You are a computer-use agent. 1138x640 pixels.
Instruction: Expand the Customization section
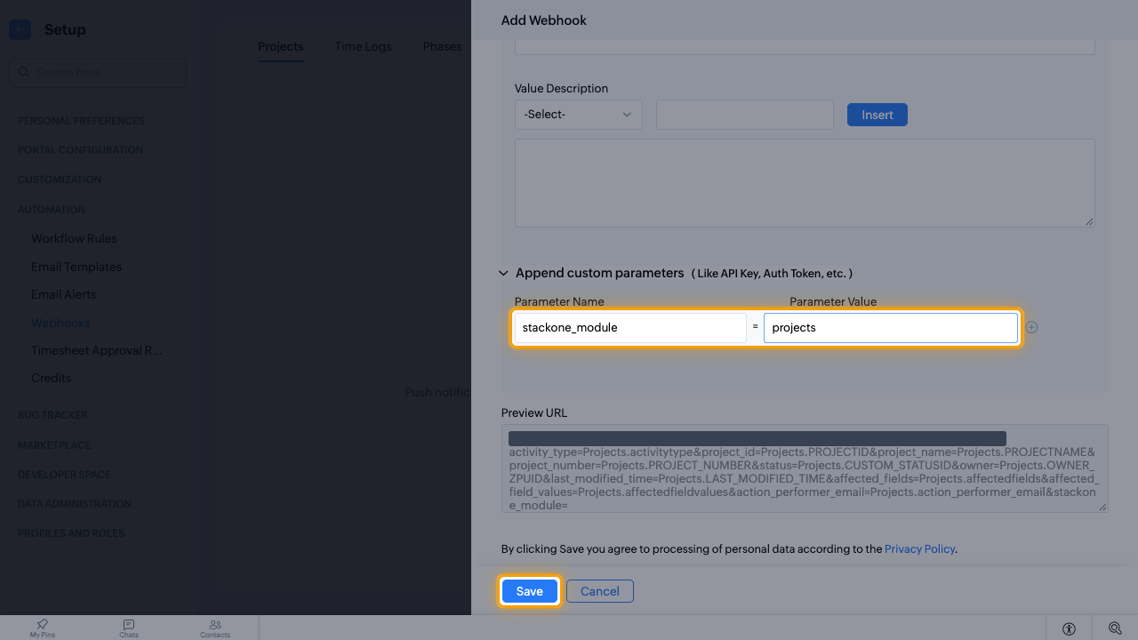pos(60,180)
